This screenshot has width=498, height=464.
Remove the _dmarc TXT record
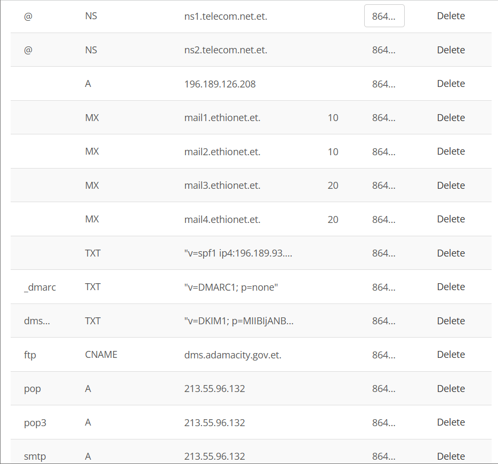pos(451,287)
